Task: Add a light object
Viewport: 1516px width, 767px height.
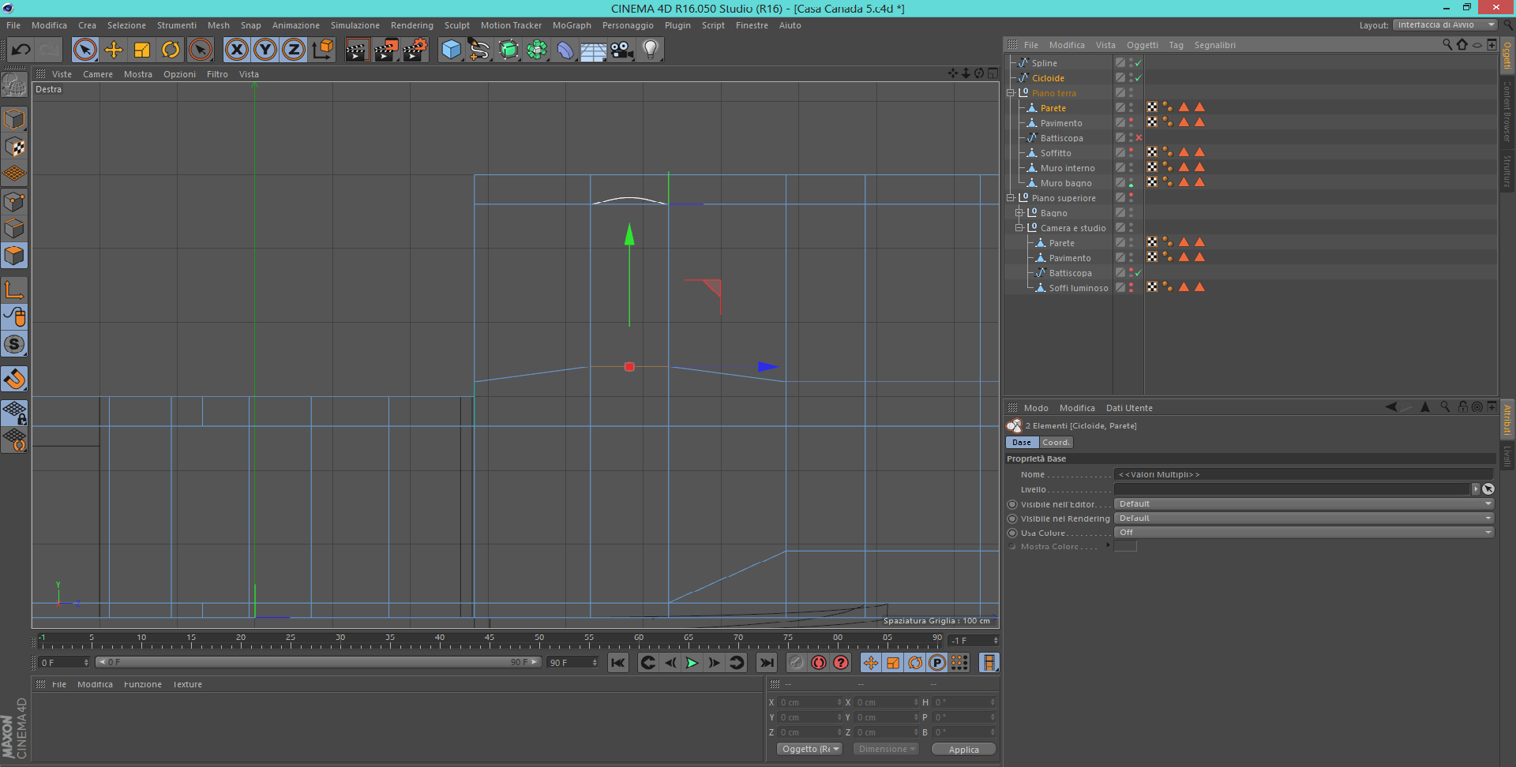Action: (651, 50)
